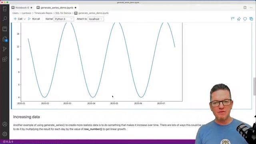Viewport: 256px width, 144px height.
Task: Click the split editor icon
Action: (245, 8)
